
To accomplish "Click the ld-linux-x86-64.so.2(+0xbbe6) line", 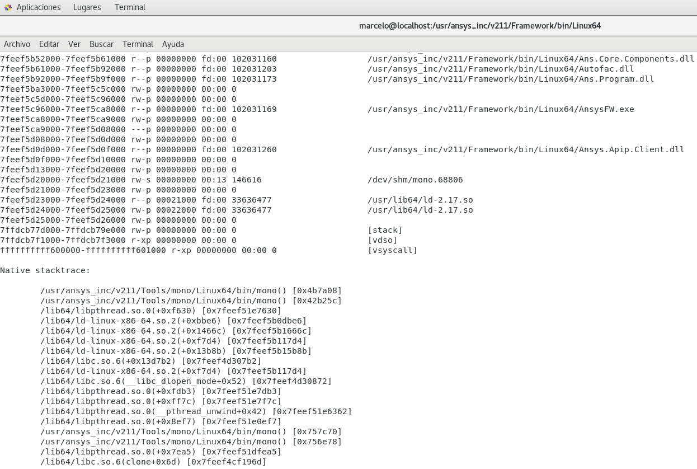I will (x=173, y=321).
